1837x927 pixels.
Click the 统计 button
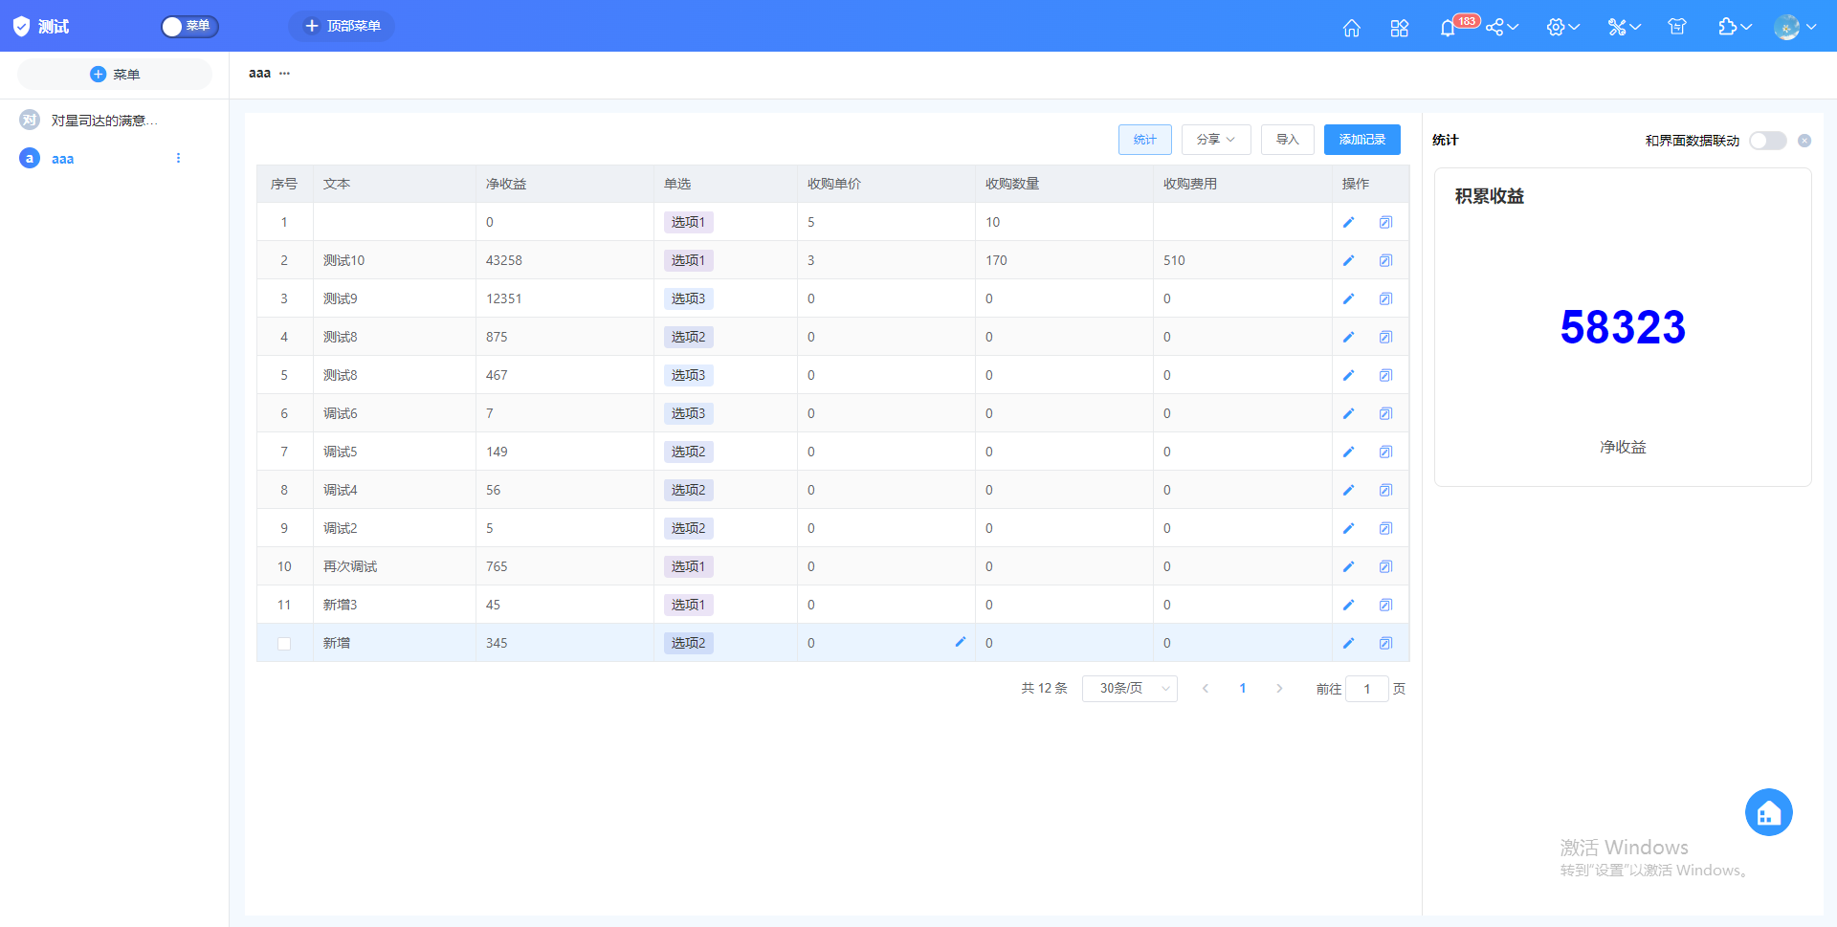point(1145,140)
